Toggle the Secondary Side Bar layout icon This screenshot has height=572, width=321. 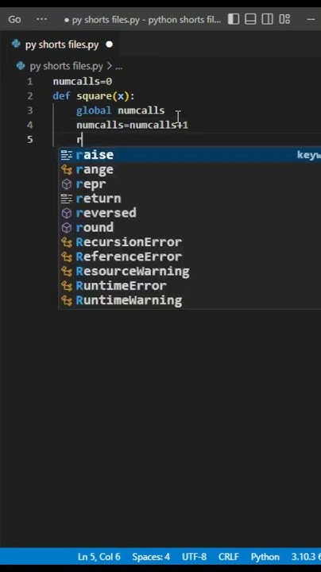point(268,19)
